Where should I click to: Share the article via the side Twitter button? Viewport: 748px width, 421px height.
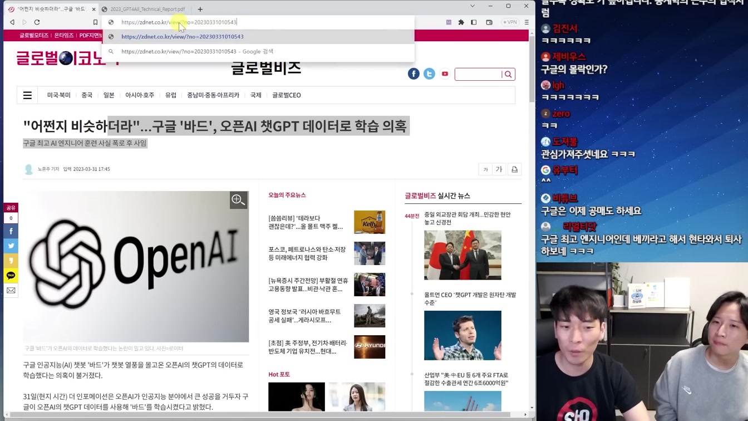(11, 246)
